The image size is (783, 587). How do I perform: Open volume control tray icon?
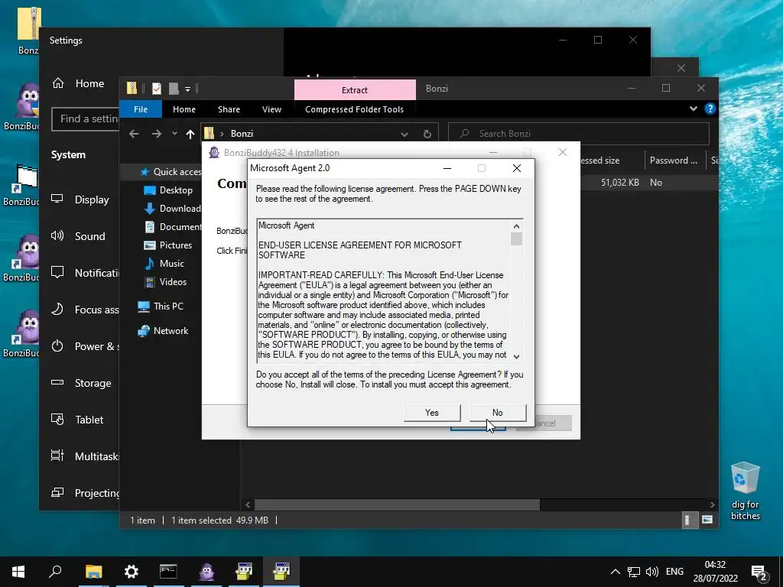[x=652, y=572]
